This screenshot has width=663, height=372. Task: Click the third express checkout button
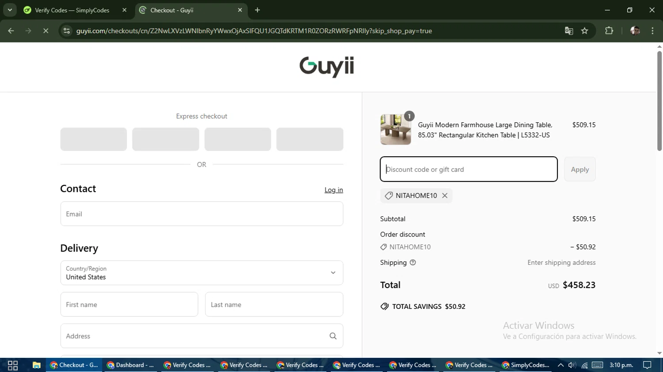pyautogui.click(x=238, y=139)
